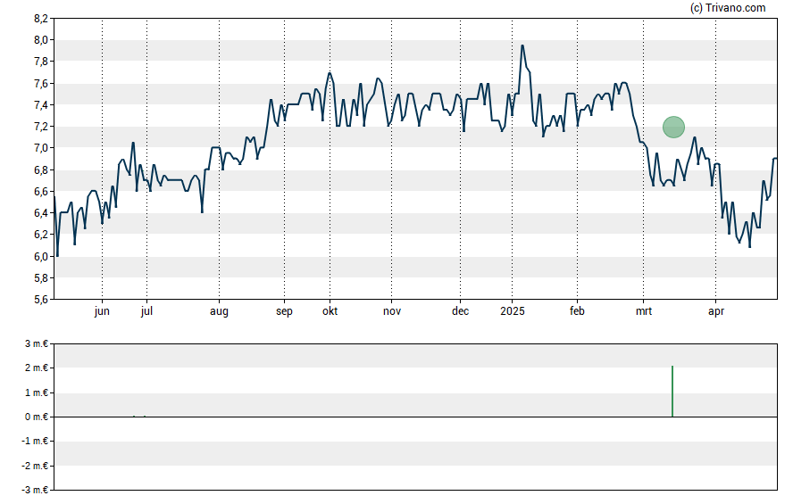Click the '8,2' price axis value
Viewport: 793px width, 504px height.
pos(41,19)
